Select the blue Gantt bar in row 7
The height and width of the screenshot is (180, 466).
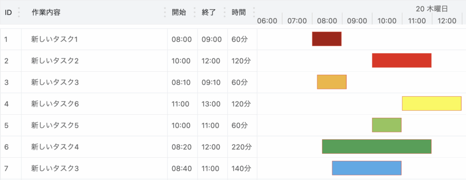click(367, 168)
